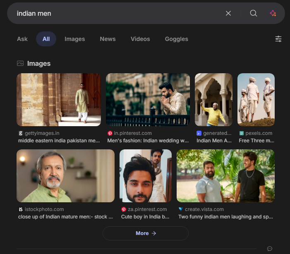Click in the 'indian men' search field
Image resolution: width=290 pixels, height=254 pixels.
point(116,13)
